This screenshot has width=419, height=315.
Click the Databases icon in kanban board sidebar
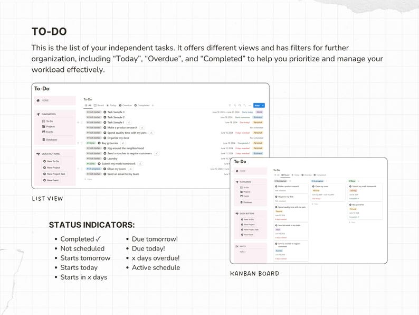[x=242, y=202]
